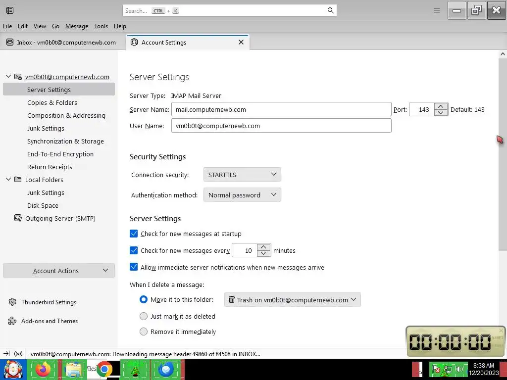Open the File menu
507x380 pixels.
pyautogui.click(x=7, y=26)
